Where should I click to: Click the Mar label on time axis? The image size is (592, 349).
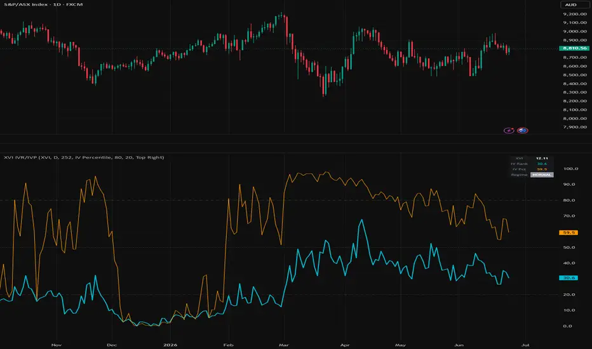[284, 345]
